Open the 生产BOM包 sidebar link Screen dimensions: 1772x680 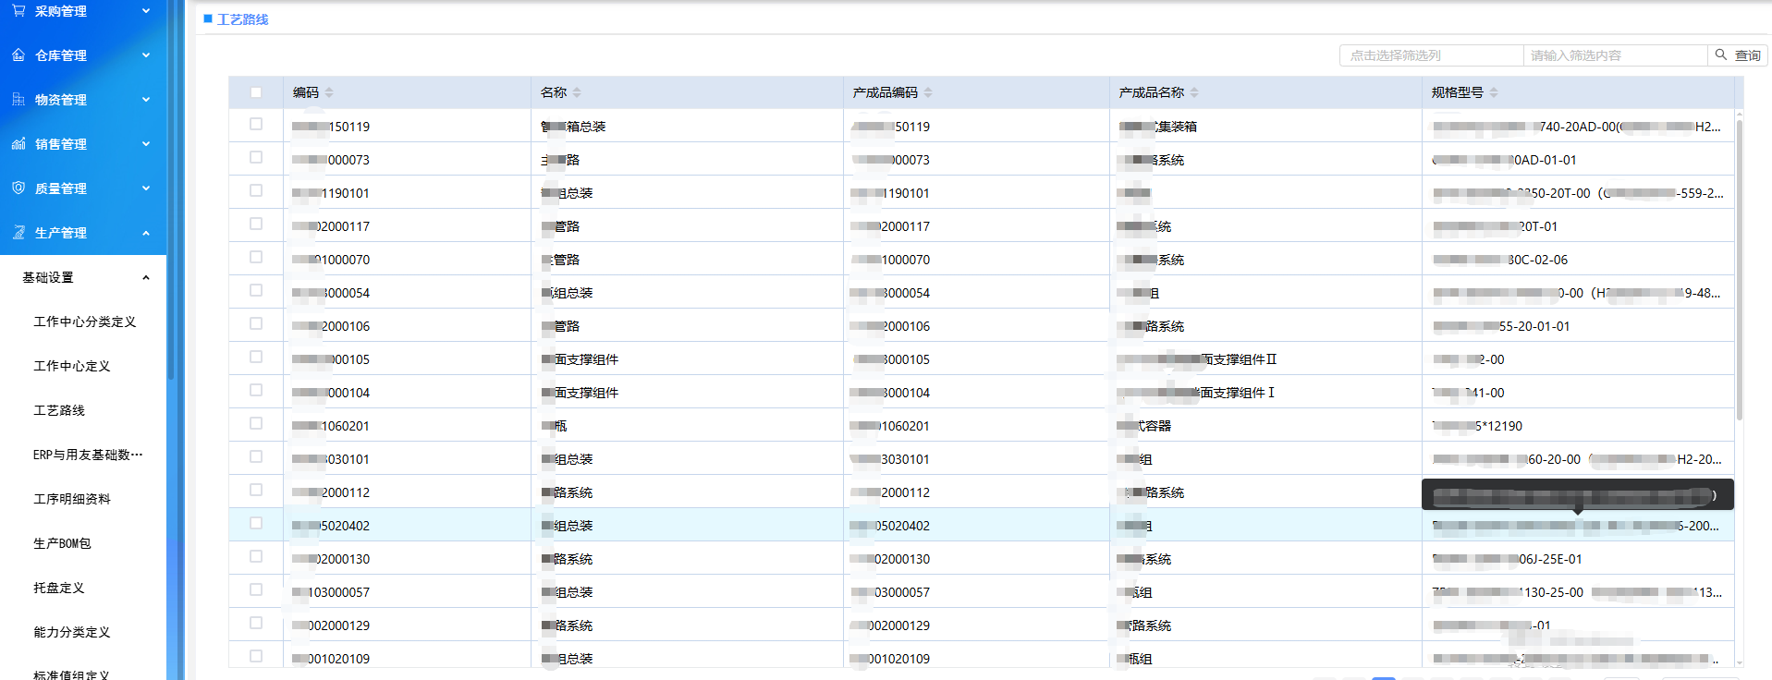click(62, 543)
